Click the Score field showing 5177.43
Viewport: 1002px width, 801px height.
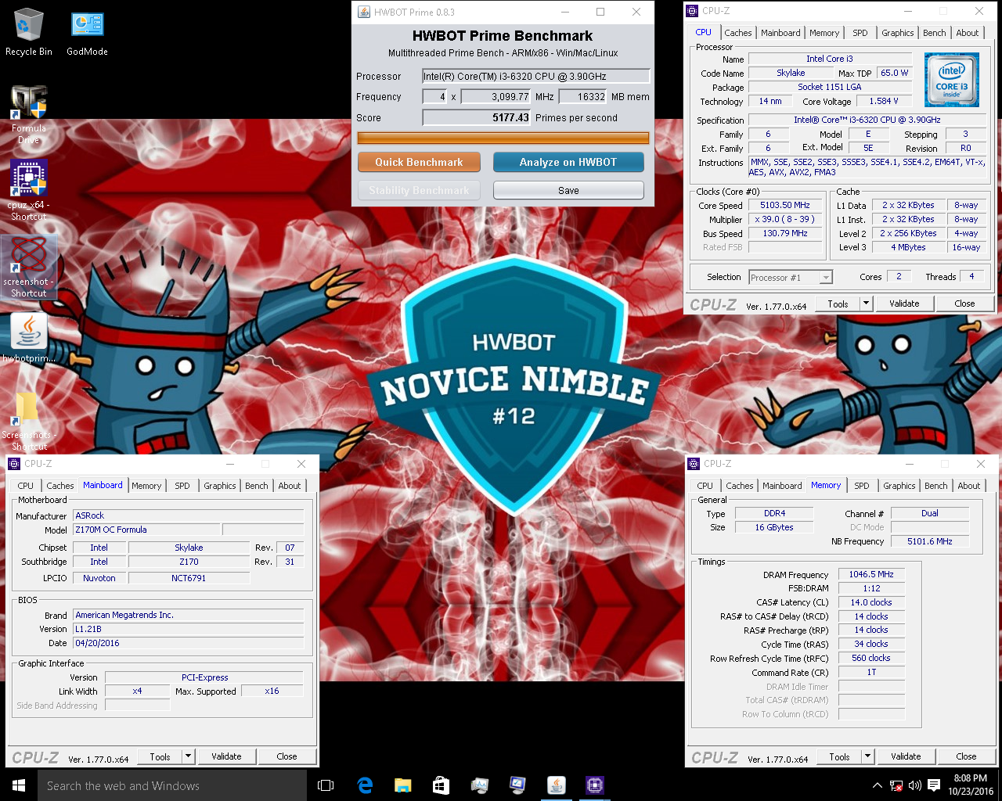[476, 117]
